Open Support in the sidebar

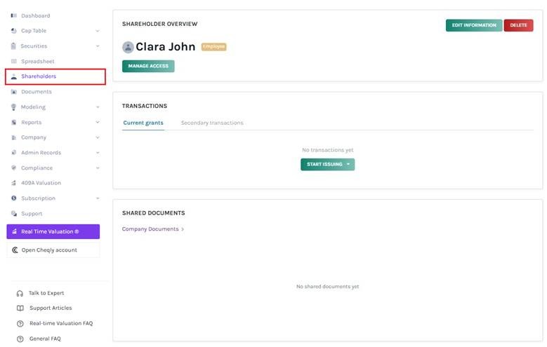point(32,214)
